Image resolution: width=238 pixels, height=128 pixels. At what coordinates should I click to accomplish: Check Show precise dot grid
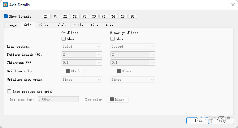9,92
